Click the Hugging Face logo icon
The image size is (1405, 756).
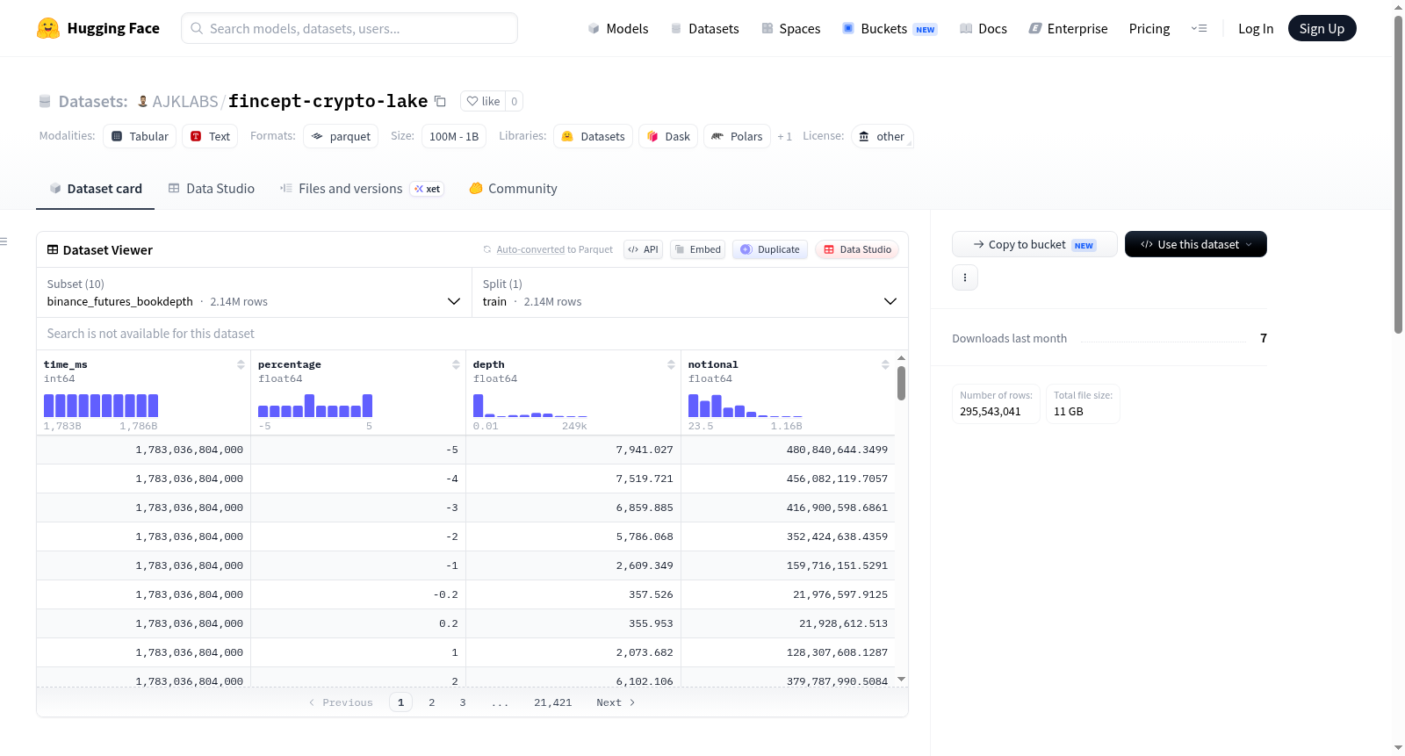[x=48, y=28]
